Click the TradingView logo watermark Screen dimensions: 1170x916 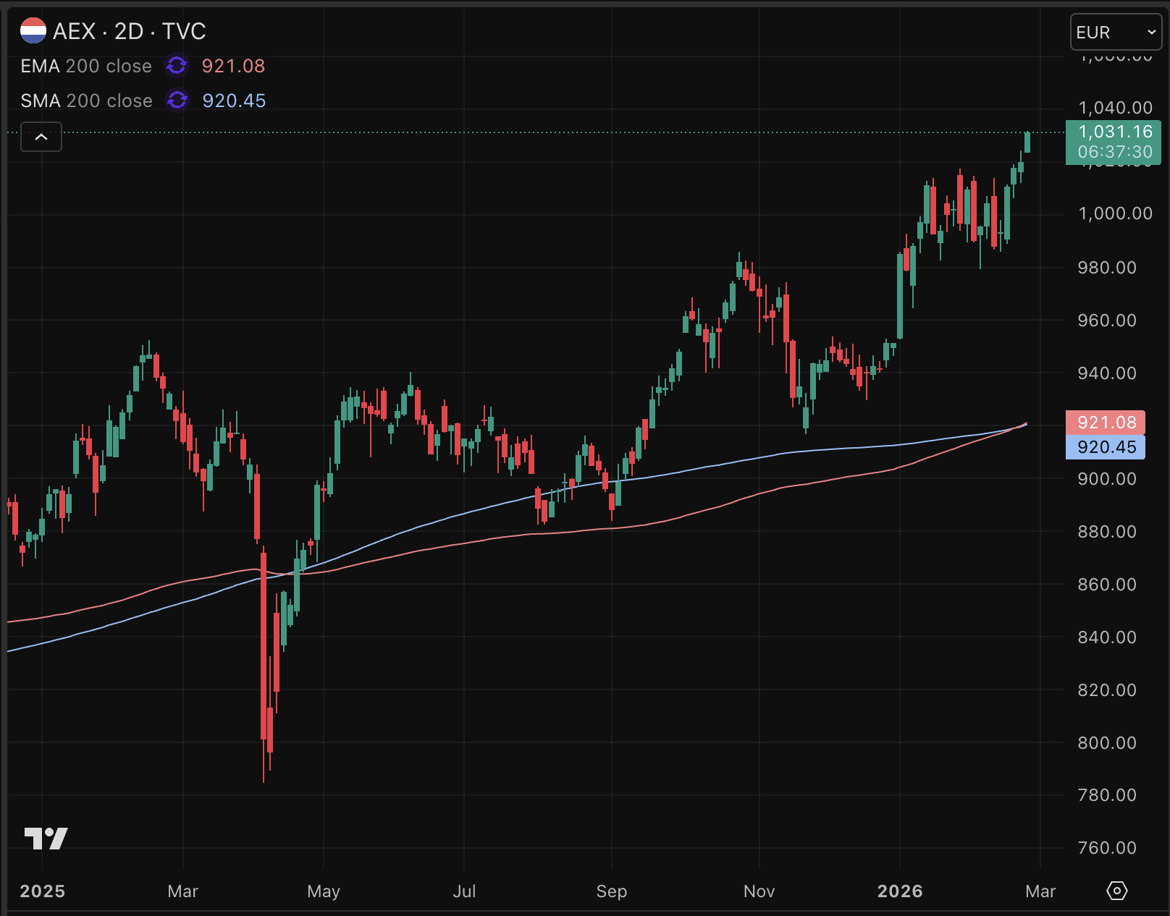(46, 839)
